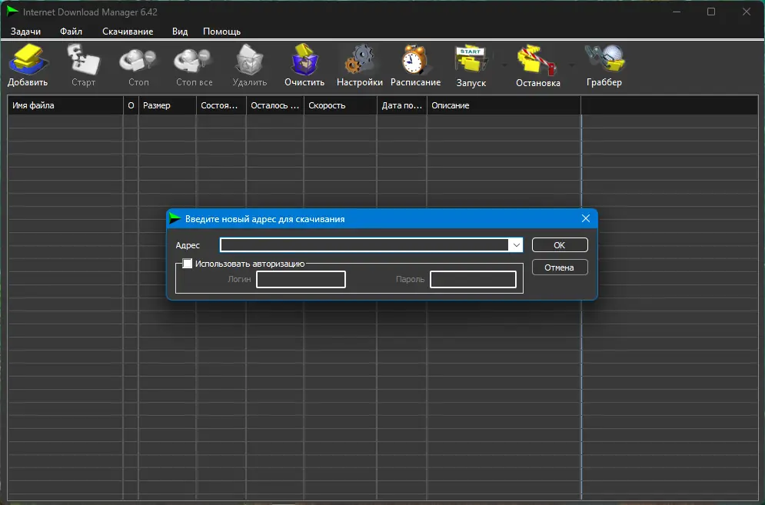
Task: Click the Добавить add-URL toolbar icon
Action: (28, 60)
